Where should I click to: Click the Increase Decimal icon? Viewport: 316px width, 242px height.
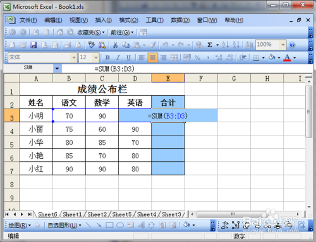pyautogui.click(x=219, y=57)
